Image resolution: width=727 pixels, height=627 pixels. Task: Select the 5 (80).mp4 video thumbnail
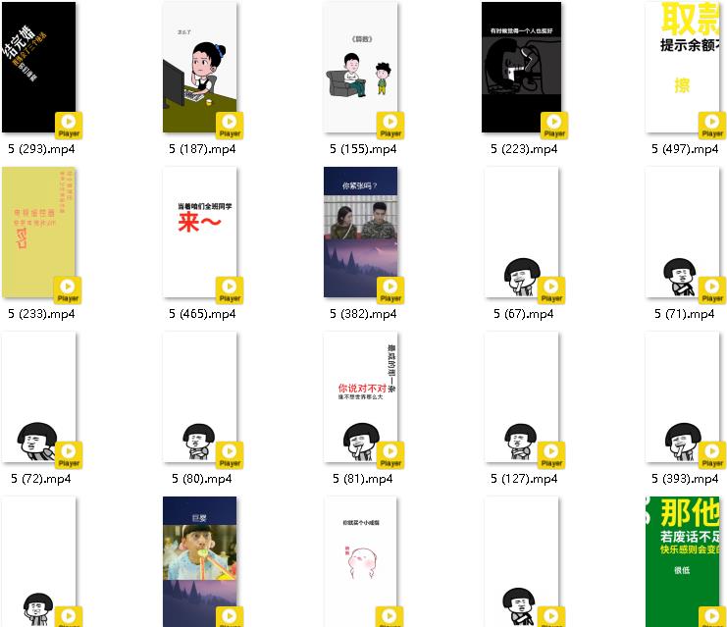[199, 397]
